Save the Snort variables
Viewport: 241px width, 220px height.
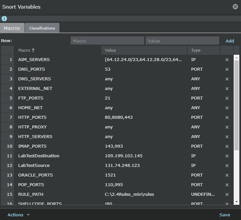click(x=224, y=215)
